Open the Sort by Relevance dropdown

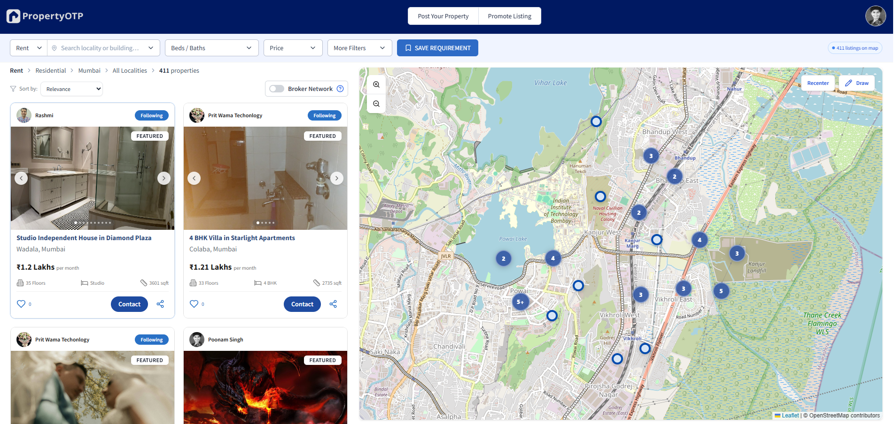tap(72, 89)
